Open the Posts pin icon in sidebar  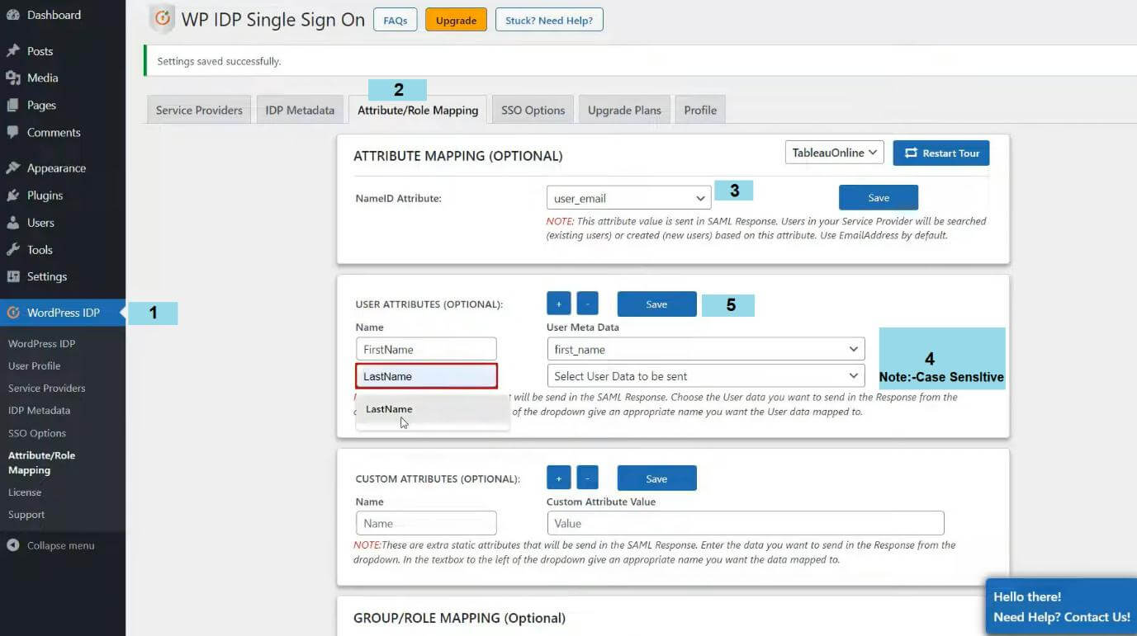[13, 51]
